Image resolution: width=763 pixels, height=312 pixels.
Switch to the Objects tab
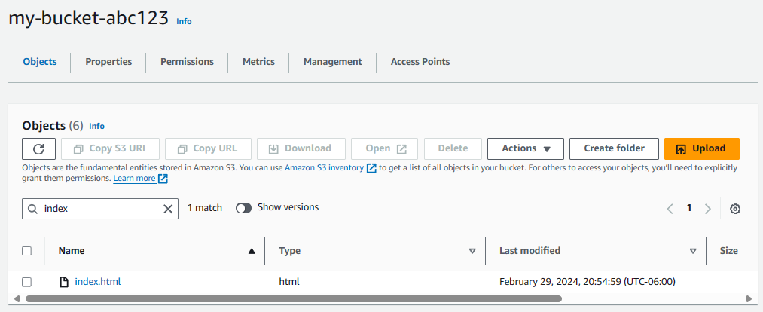(x=40, y=62)
